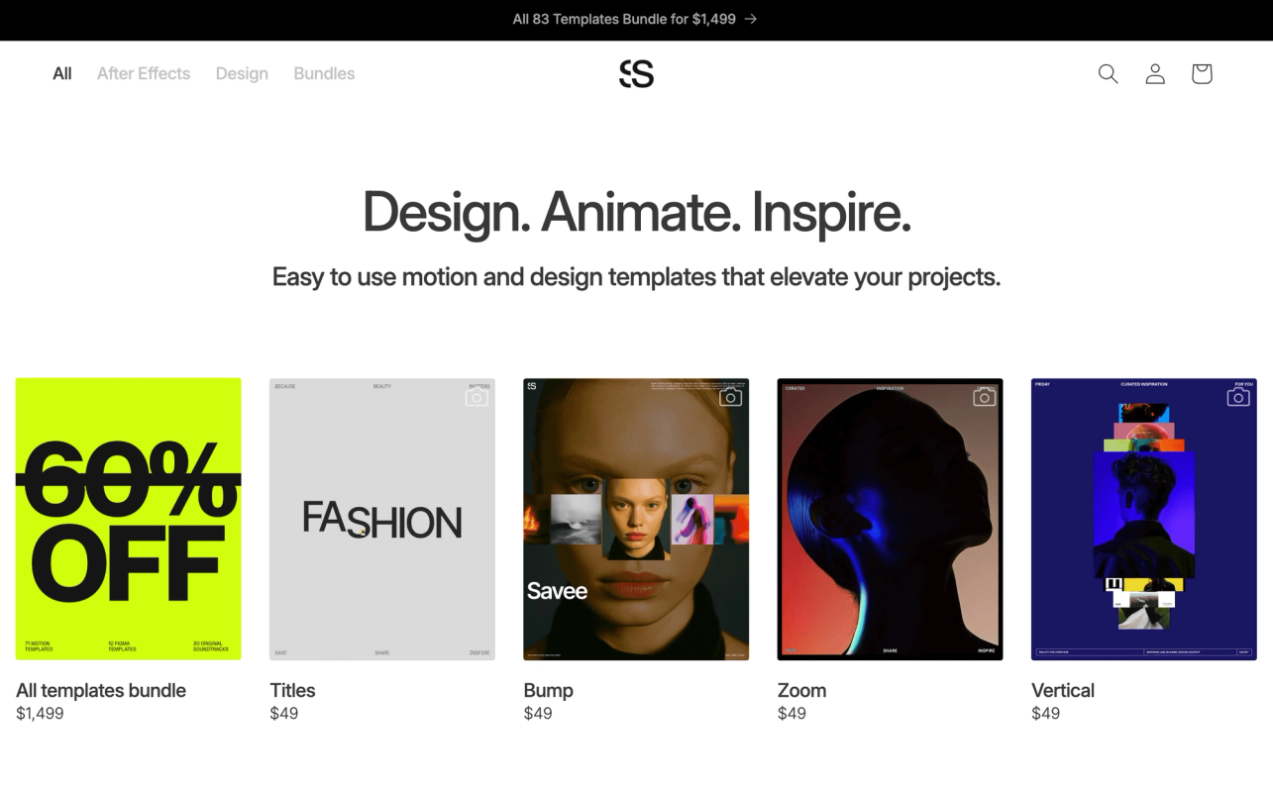This screenshot has height=792, width=1273.
Task: Open the search icon in header
Action: 1108,74
